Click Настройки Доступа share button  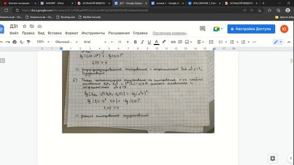point(251,29)
